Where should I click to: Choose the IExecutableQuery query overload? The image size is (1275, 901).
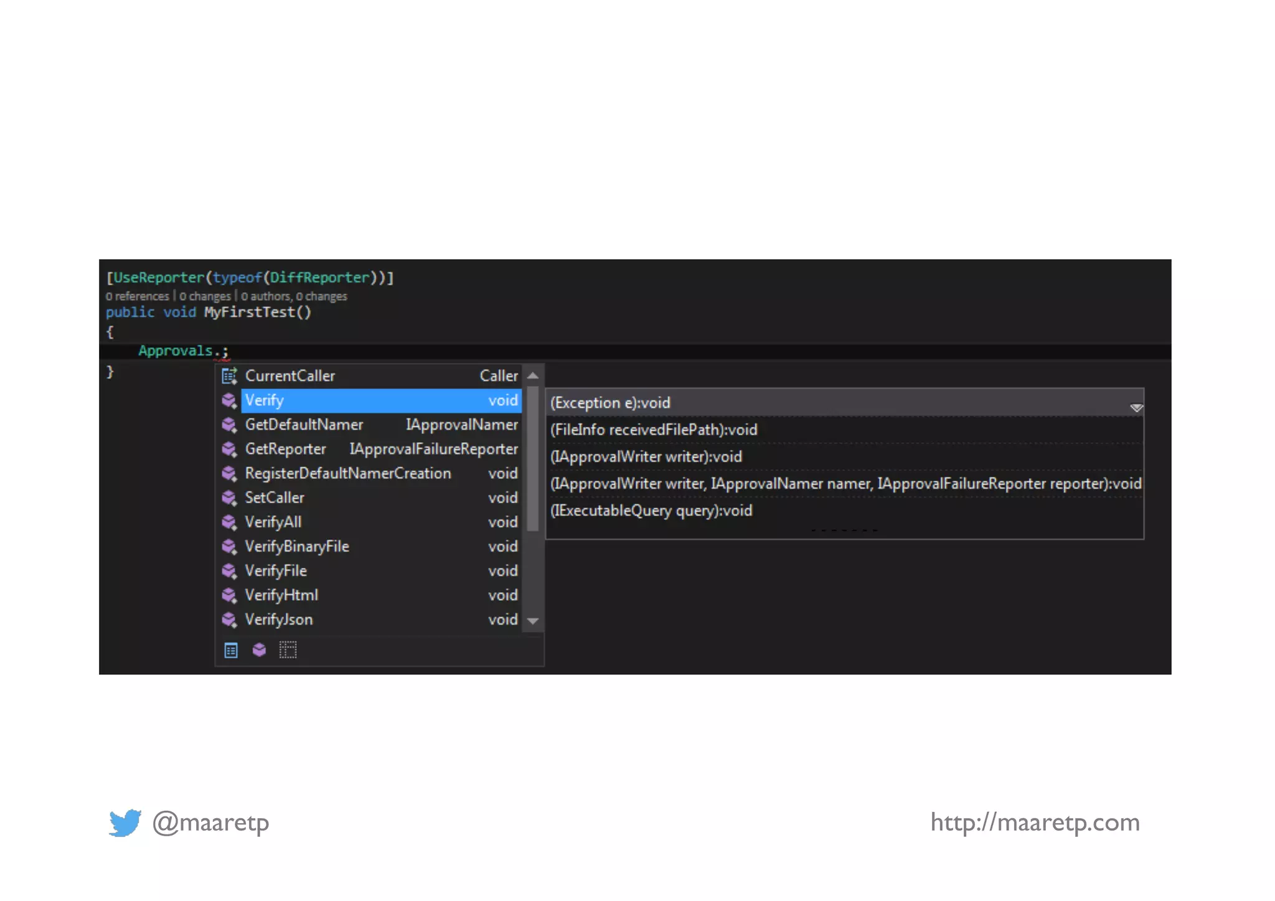(x=651, y=511)
